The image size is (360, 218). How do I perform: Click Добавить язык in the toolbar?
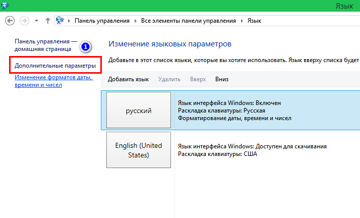(x=129, y=79)
